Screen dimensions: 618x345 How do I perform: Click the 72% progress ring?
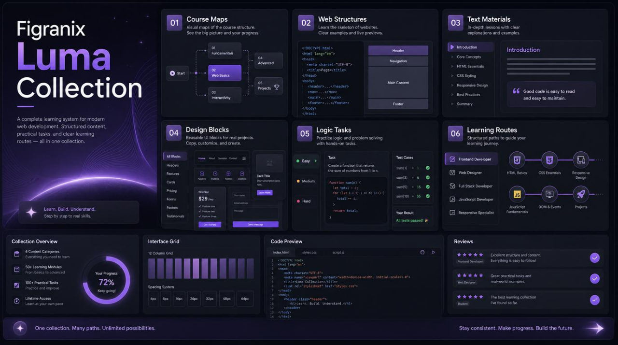pos(106,280)
